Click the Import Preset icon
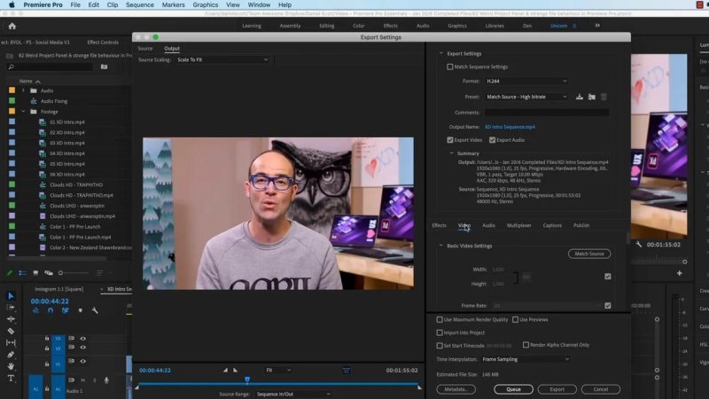 point(591,97)
